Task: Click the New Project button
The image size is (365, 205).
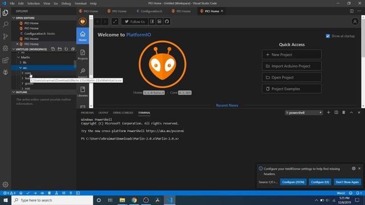Action: [x=291, y=55]
